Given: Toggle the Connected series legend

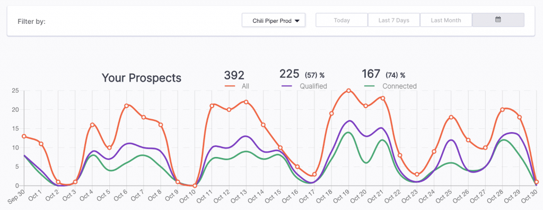Looking at the screenshot, I should tap(391, 86).
